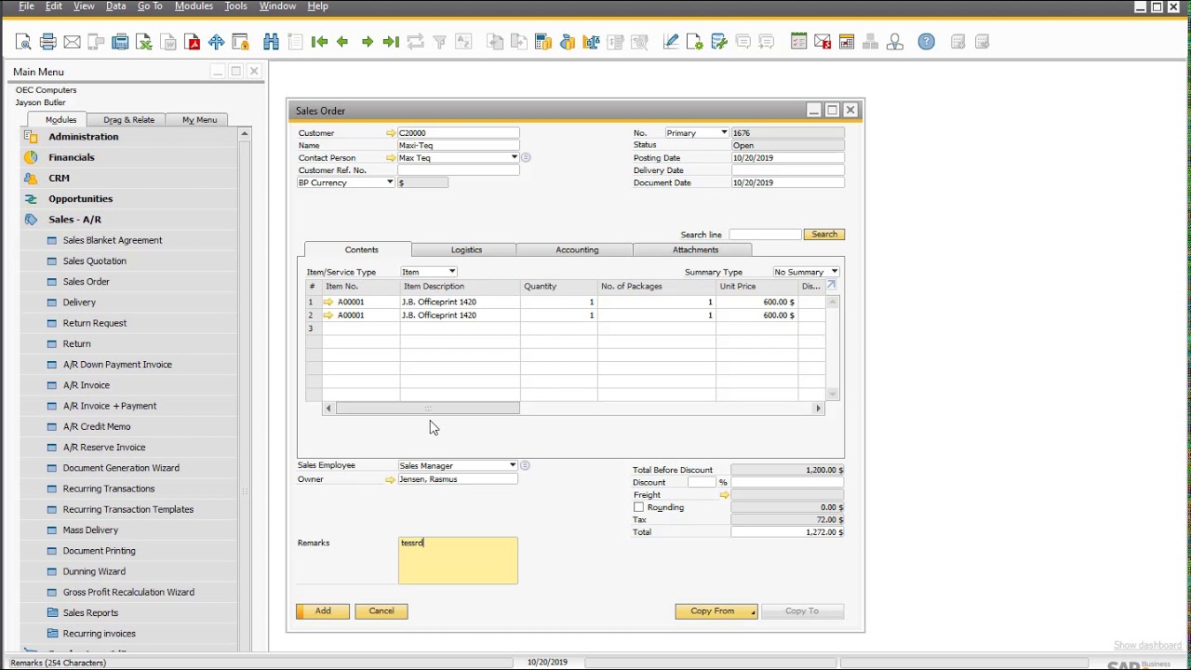Go to Last Data Record icon
Screen dimensions: 1191x670
click(x=391, y=42)
